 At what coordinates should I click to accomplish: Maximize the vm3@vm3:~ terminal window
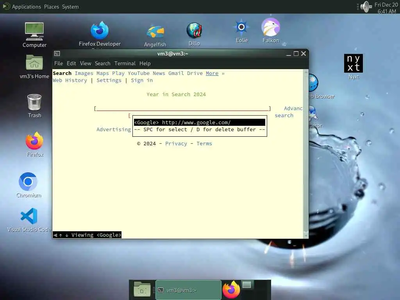coord(296,54)
